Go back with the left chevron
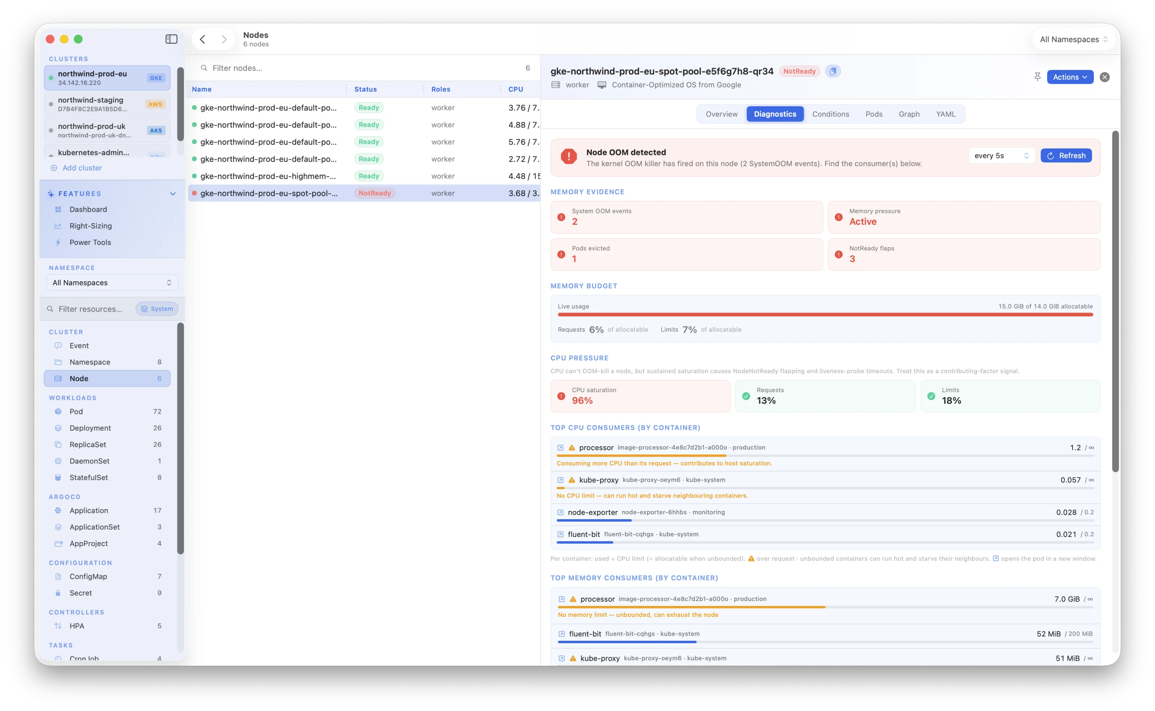The height and width of the screenshot is (711, 1155). (x=202, y=39)
